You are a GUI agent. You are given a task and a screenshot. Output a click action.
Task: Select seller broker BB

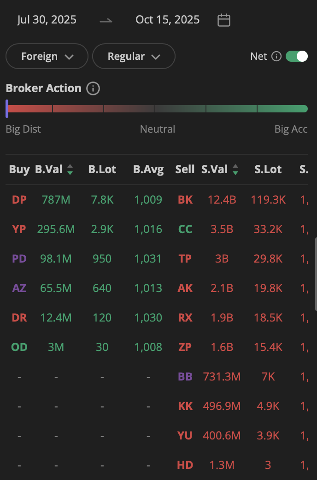pyautogui.click(x=185, y=376)
